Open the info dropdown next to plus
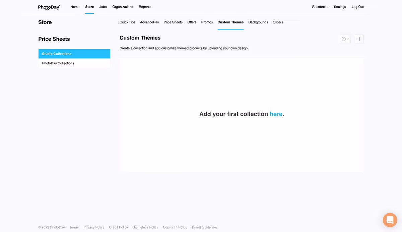Viewport: 402px width, 232px height. click(x=345, y=39)
